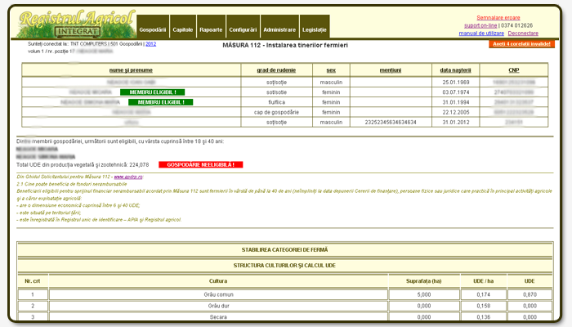This screenshot has width=572, height=327.
Task: Select birth date 31.01.2012
Action: tap(456, 123)
